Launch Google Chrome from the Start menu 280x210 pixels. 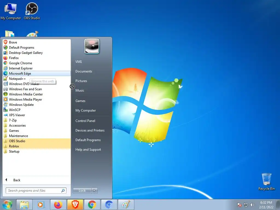tap(37, 63)
